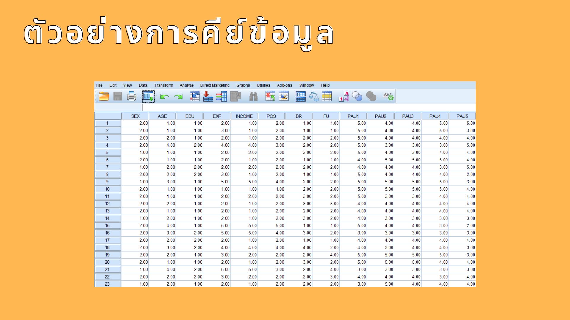Click the Select cases icon
570x320 pixels.
pos(327,96)
